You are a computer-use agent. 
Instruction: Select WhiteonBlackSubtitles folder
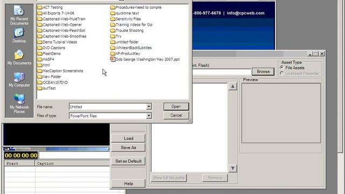point(131,48)
